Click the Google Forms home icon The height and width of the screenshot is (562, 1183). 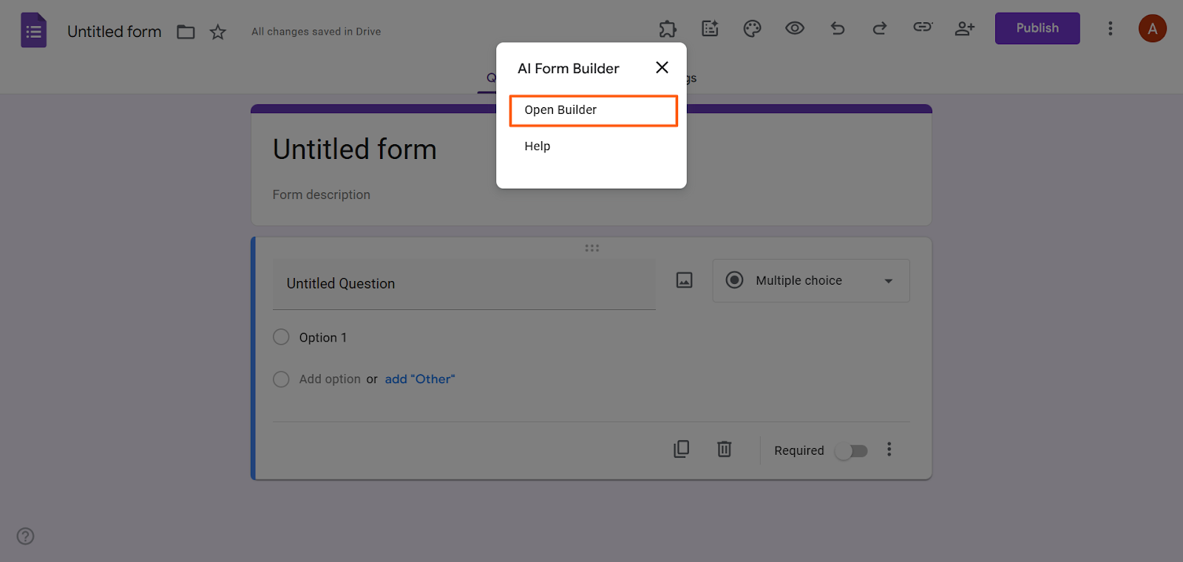point(33,30)
